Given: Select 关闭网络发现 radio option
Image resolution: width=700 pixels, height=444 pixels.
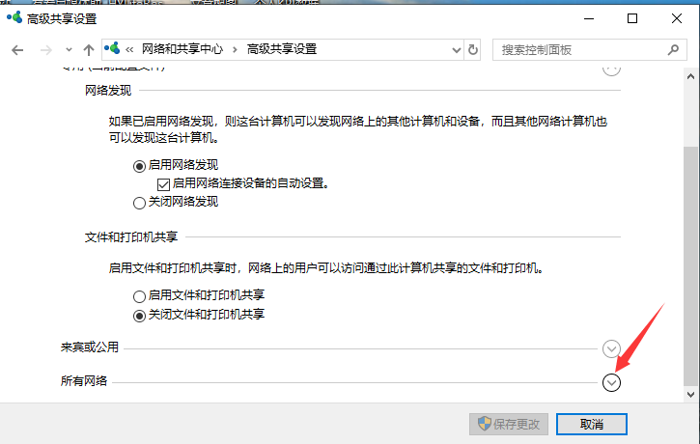Looking at the screenshot, I should tap(140, 202).
